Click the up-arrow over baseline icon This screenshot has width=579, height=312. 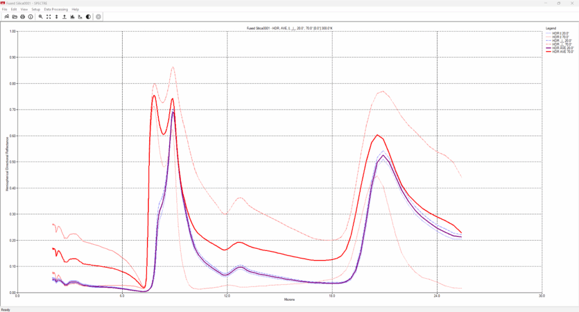click(64, 17)
